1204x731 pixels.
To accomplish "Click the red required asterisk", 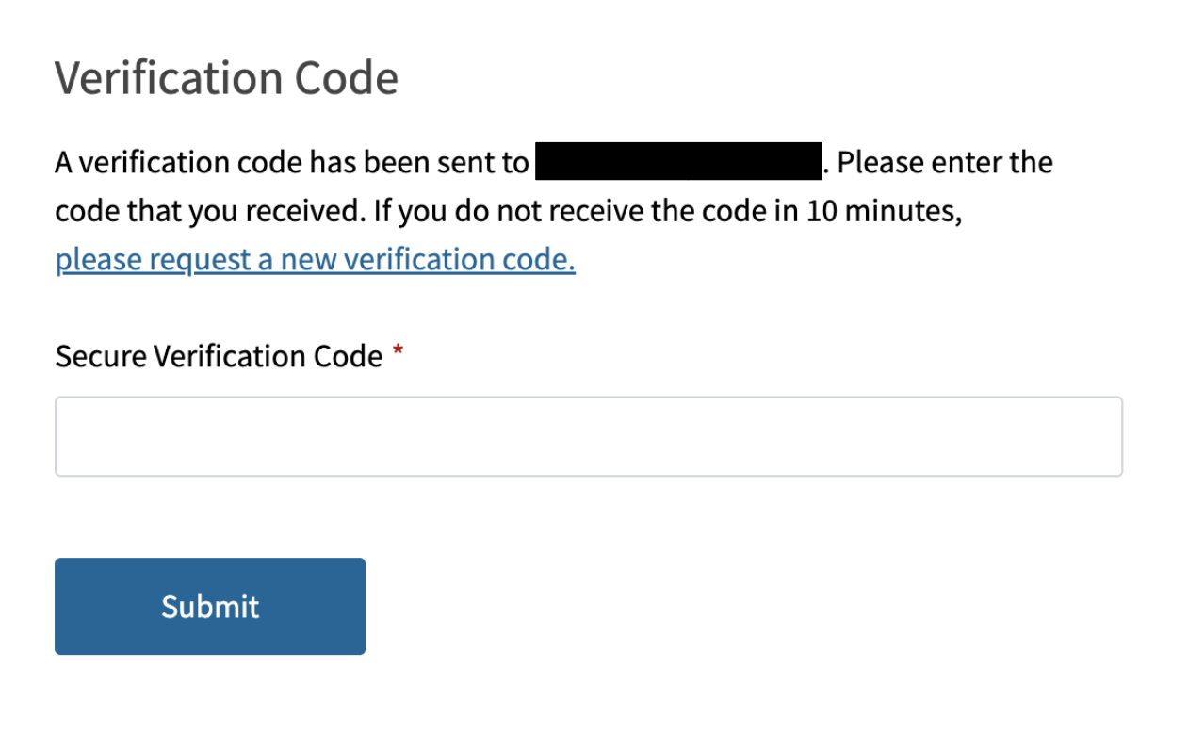I will pos(399,351).
